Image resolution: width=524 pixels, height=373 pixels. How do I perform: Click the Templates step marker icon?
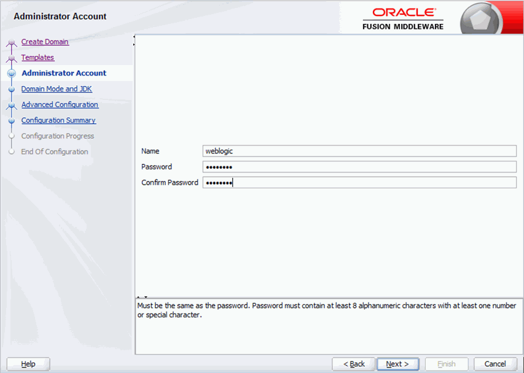[12, 57]
